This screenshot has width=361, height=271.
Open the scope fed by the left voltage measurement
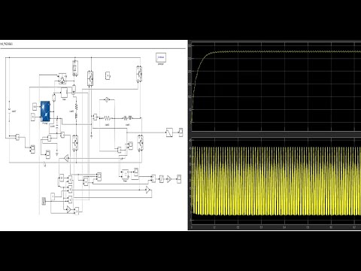[x=32, y=149]
